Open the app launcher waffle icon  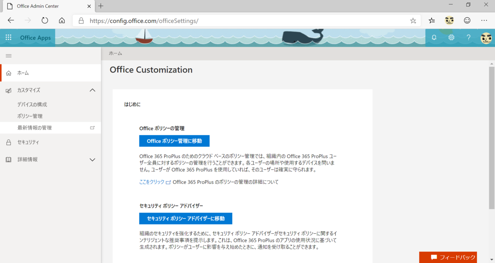[x=8, y=38]
